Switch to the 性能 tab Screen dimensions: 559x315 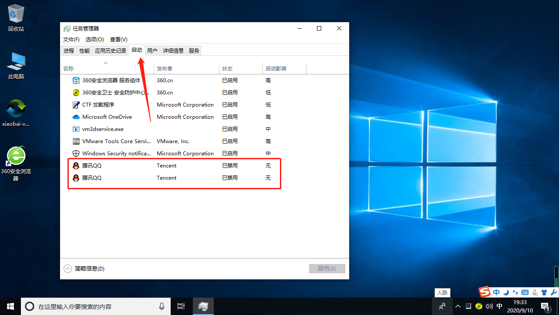click(x=84, y=51)
